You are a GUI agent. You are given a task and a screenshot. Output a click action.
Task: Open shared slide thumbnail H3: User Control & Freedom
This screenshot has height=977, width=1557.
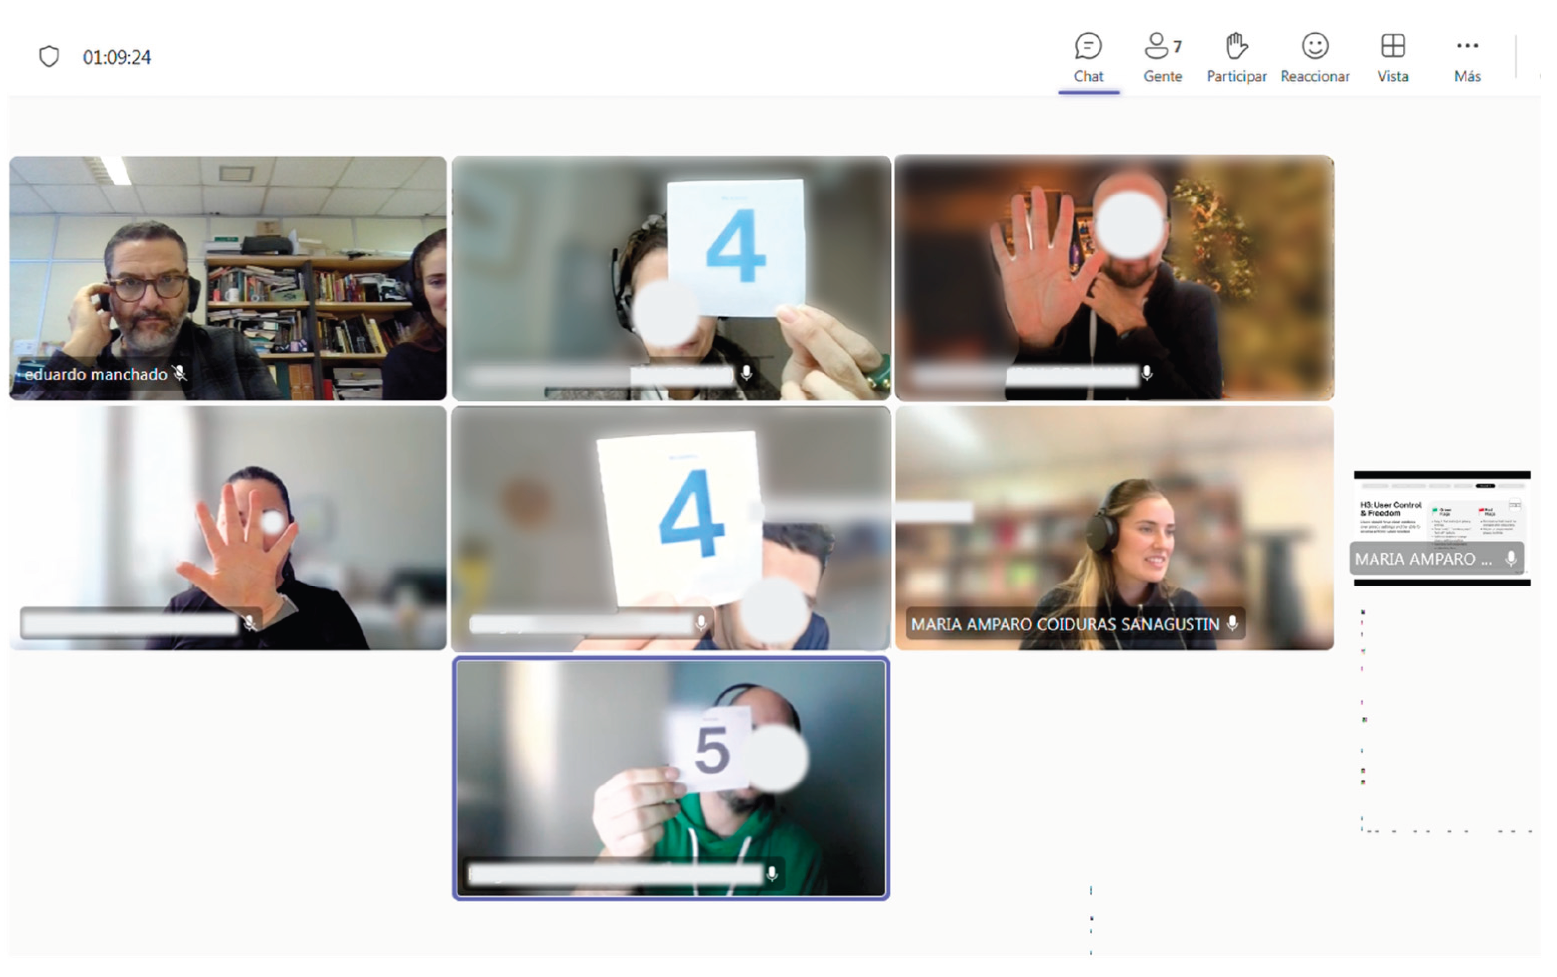coord(1442,528)
